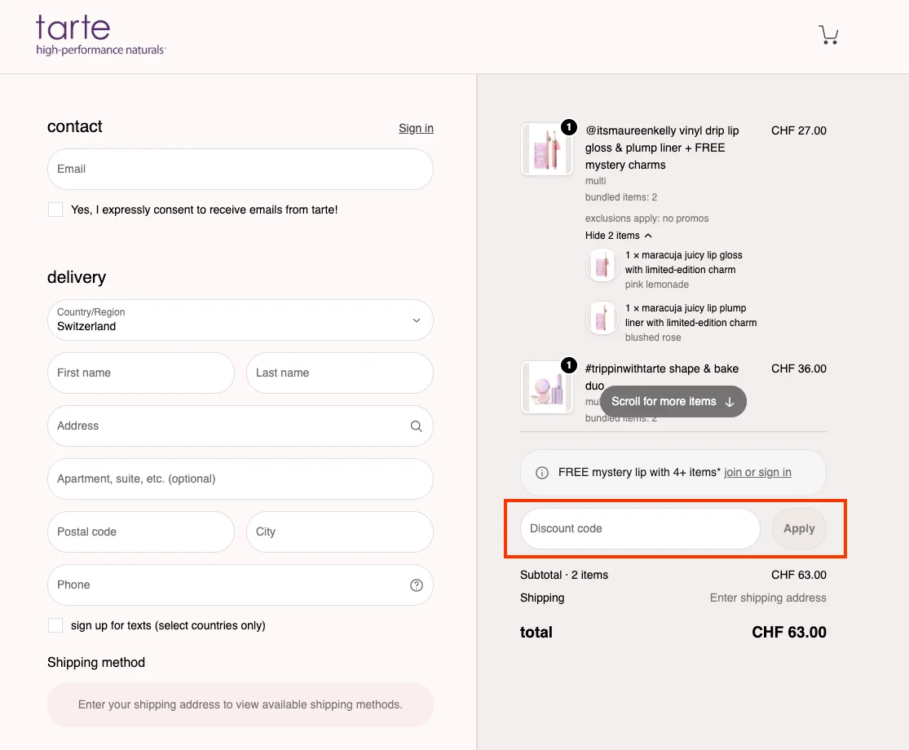Enable sign up for texts

pos(55,624)
